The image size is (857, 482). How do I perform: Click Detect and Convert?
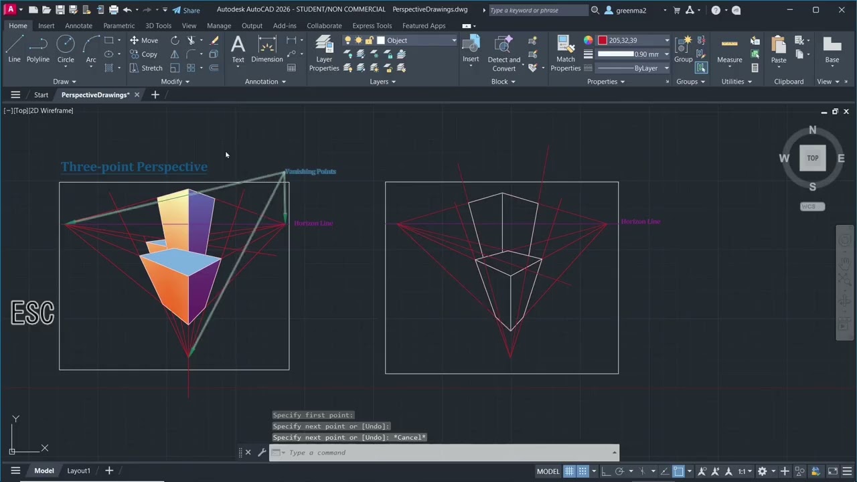pyautogui.click(x=503, y=54)
